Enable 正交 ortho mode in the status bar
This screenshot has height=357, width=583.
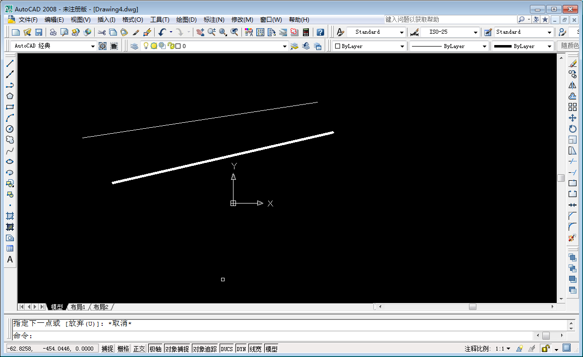click(x=139, y=348)
